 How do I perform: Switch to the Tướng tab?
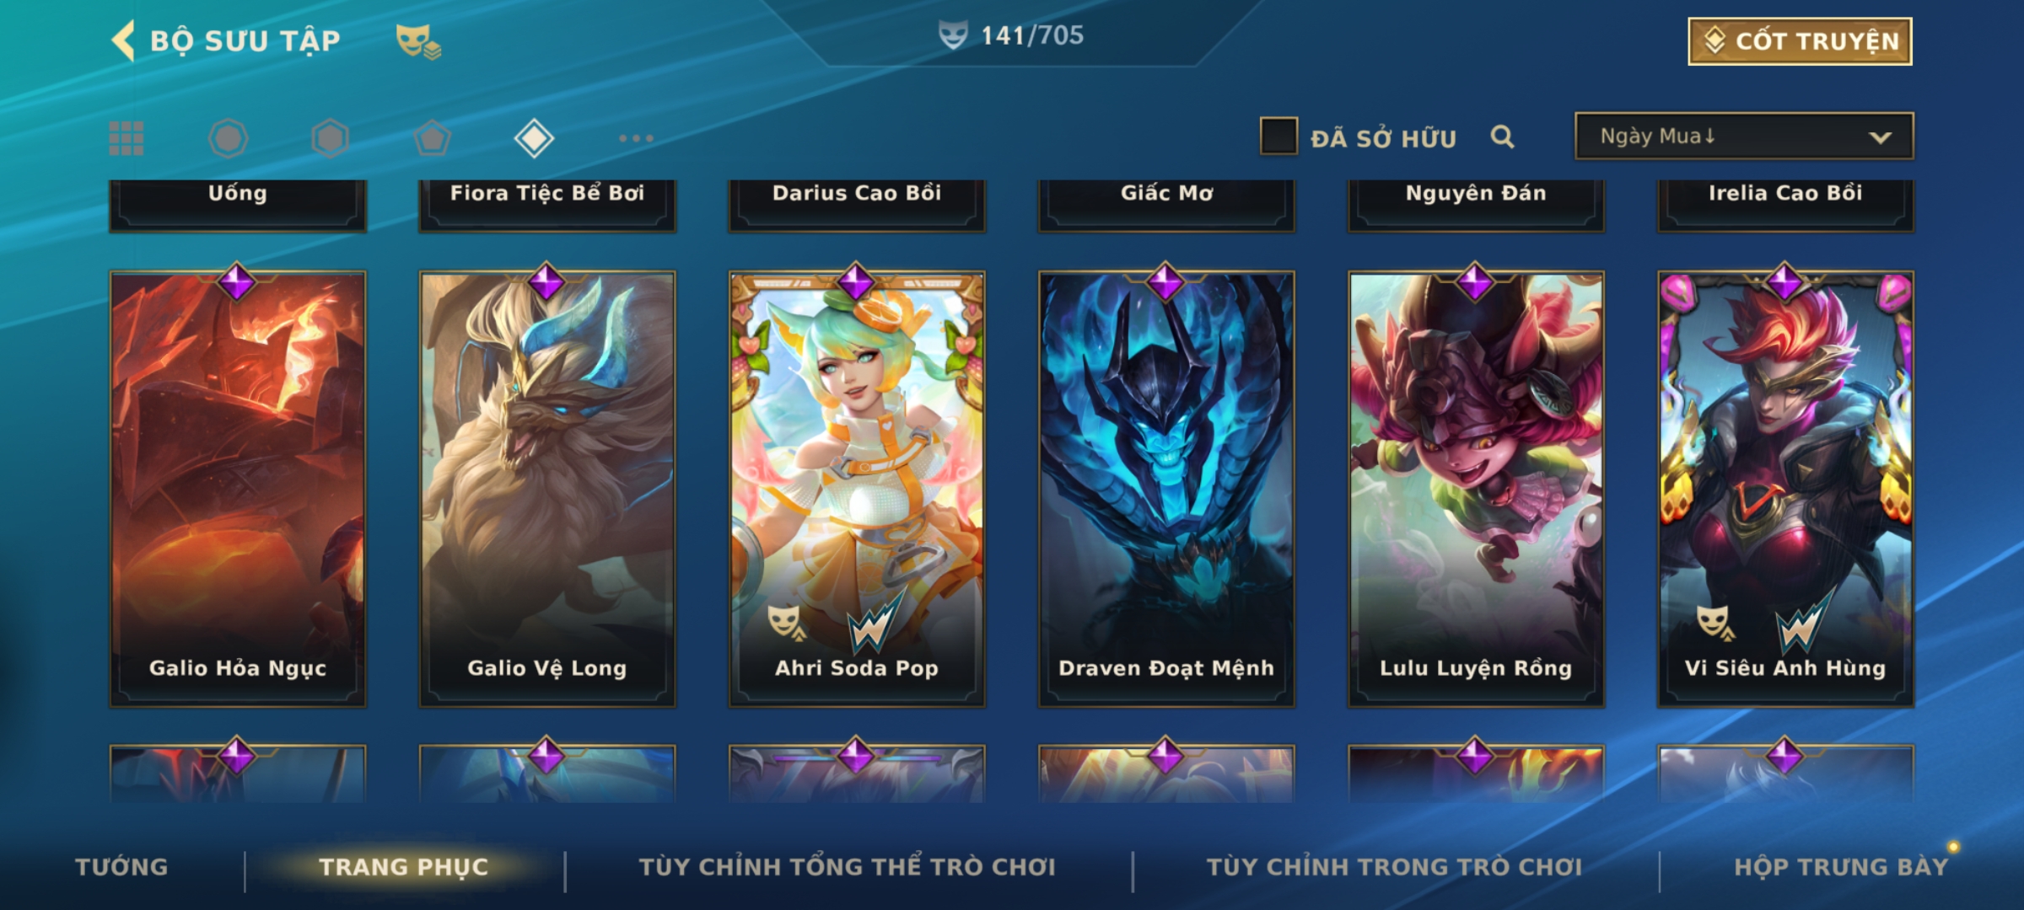121,867
